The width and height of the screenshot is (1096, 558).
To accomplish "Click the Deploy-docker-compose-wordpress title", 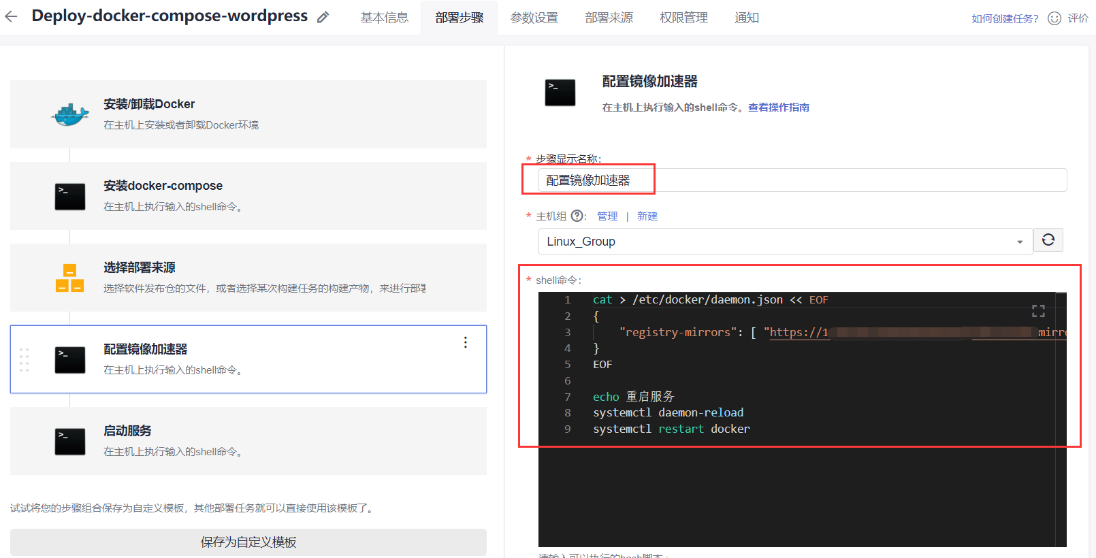I will (x=170, y=16).
